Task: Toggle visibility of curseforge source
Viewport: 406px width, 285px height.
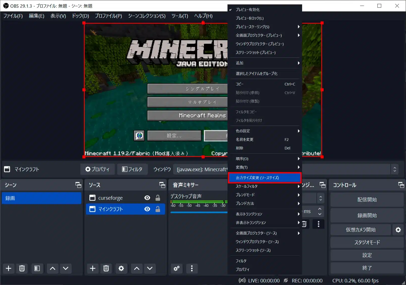Action: coord(147,198)
